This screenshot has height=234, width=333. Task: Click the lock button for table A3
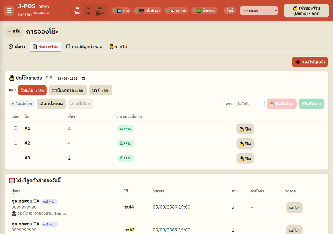pyautogui.click(x=245, y=158)
